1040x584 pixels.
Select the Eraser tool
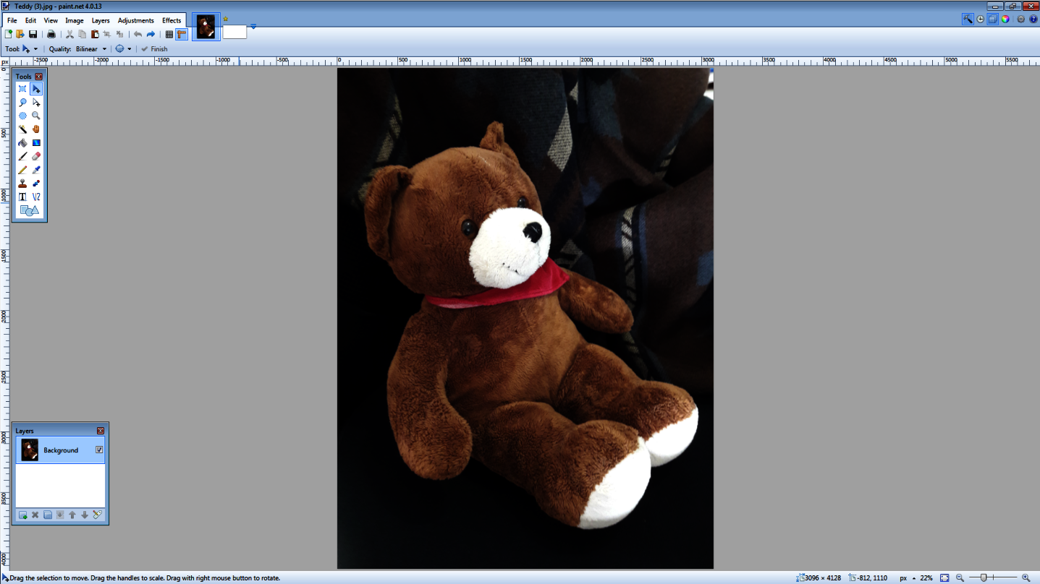tap(36, 156)
